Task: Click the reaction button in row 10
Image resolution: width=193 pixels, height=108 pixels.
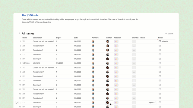Action: (116, 81)
